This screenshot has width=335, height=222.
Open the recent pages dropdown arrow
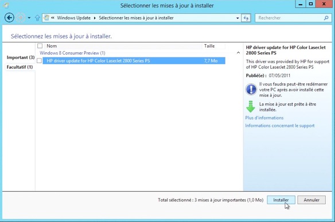[x=29, y=18]
